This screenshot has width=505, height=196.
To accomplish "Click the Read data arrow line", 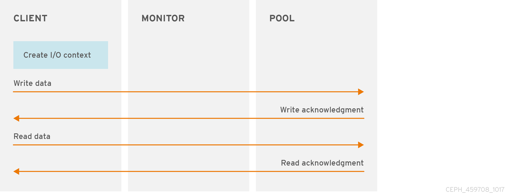I will tap(186, 145).
